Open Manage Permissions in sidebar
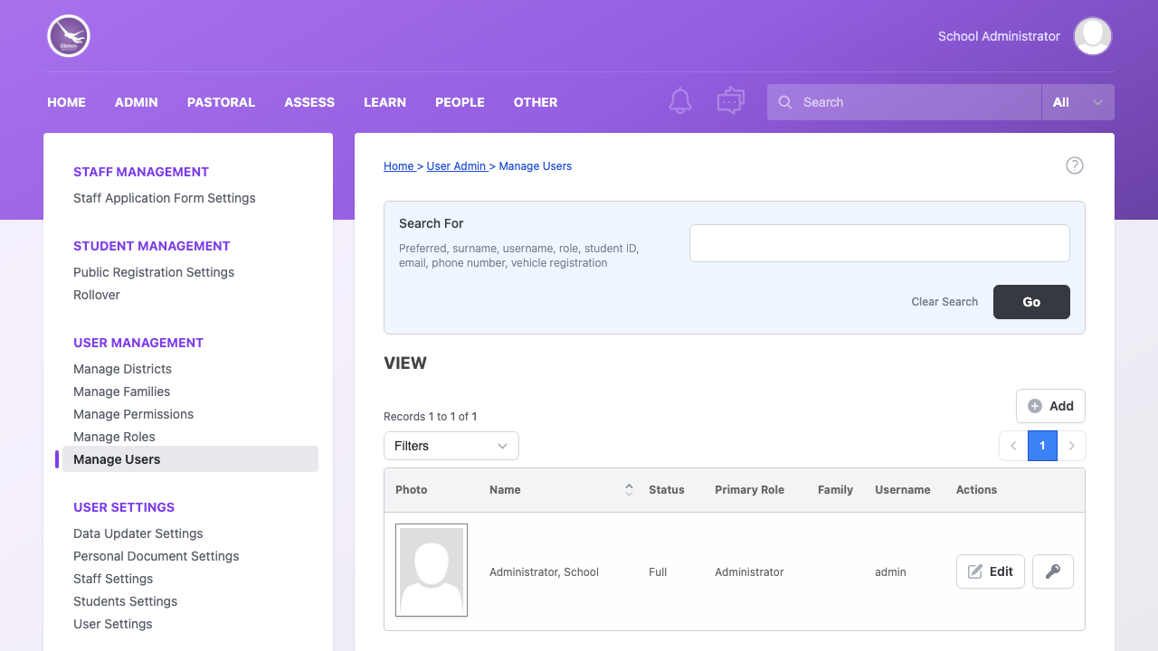This screenshot has height=651, width=1158. coord(133,414)
